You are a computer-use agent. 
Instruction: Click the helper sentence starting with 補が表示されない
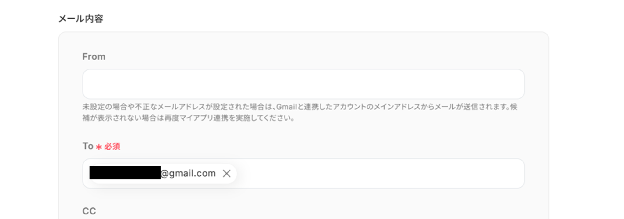pos(189,118)
